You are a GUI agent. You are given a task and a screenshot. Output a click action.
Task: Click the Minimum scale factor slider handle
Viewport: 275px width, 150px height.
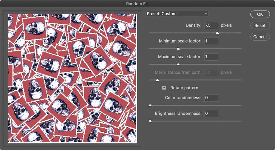tap(178, 48)
